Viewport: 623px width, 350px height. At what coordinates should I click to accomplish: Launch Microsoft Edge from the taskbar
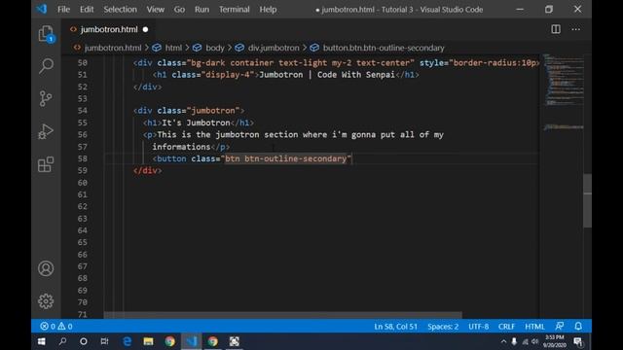(128, 341)
